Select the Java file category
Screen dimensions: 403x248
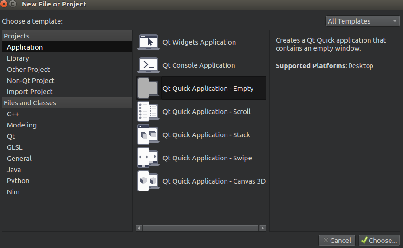tap(67, 170)
